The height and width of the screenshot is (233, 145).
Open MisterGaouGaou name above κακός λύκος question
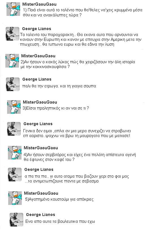[x=38, y=56]
